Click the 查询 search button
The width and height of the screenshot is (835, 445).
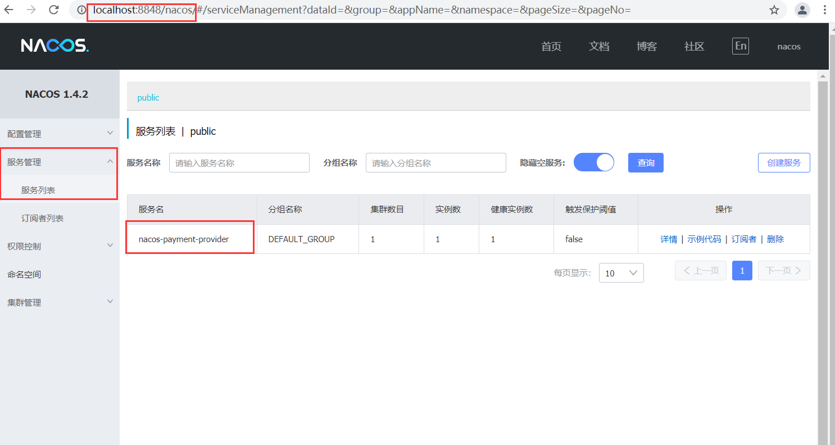[x=646, y=162]
